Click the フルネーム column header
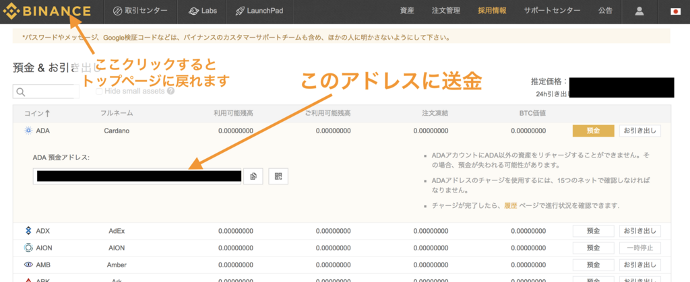The height and width of the screenshot is (282, 690). tap(117, 113)
